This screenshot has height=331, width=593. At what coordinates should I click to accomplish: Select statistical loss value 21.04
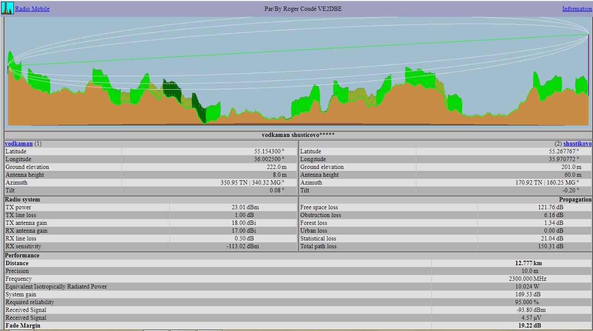tap(548, 238)
